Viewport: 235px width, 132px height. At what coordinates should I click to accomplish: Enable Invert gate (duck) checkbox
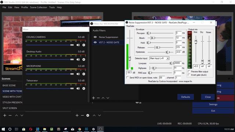189,75
